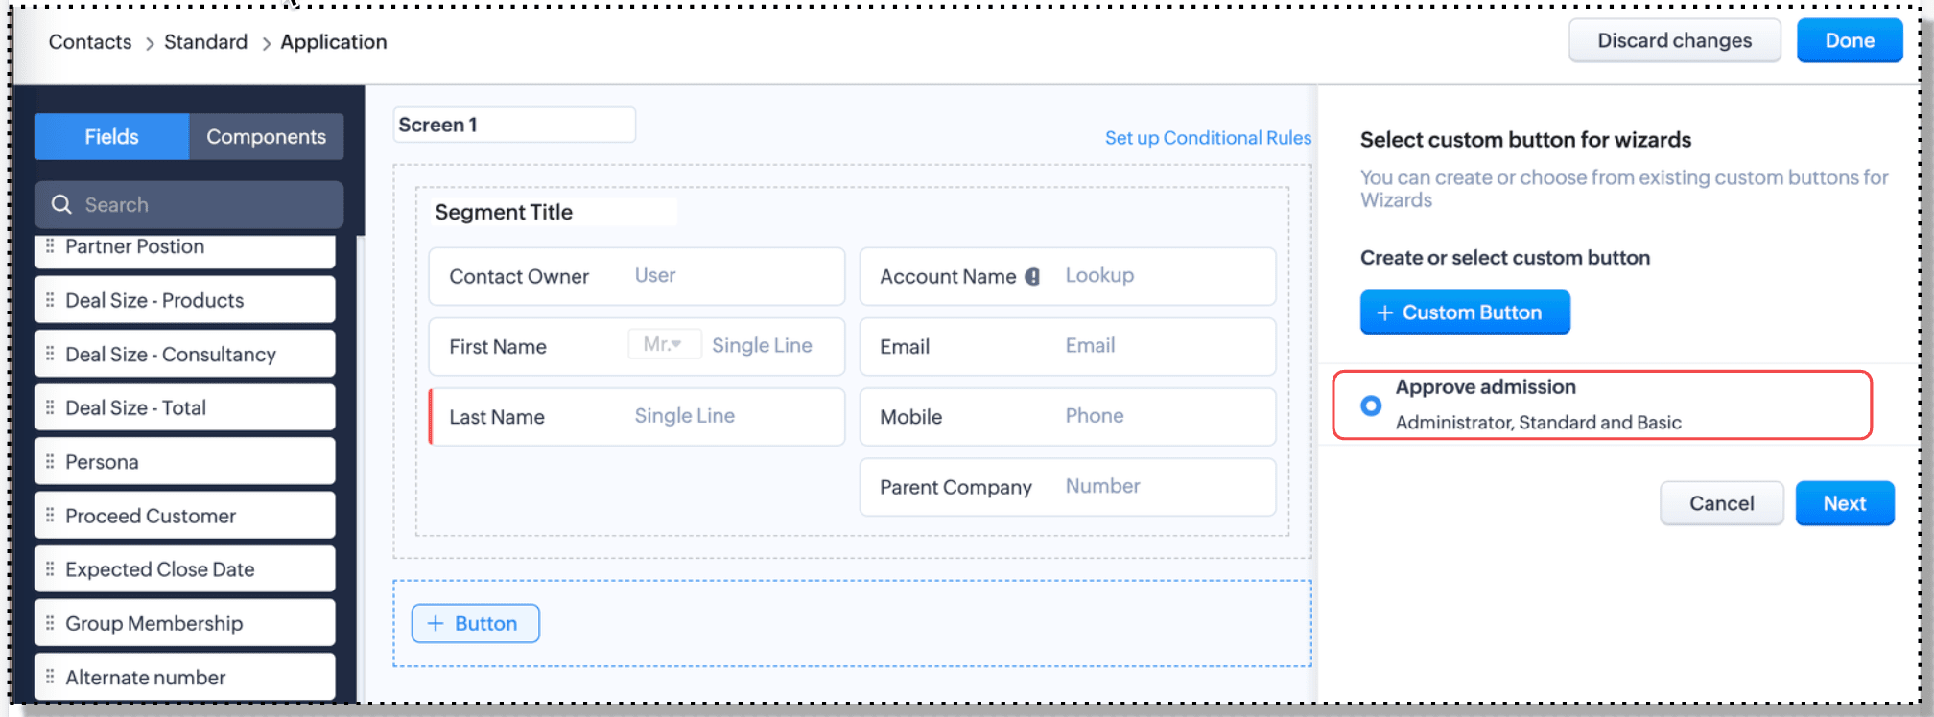The image size is (1934, 717).
Task: Click drag handle of Deal Size - Total
Action: 50,408
